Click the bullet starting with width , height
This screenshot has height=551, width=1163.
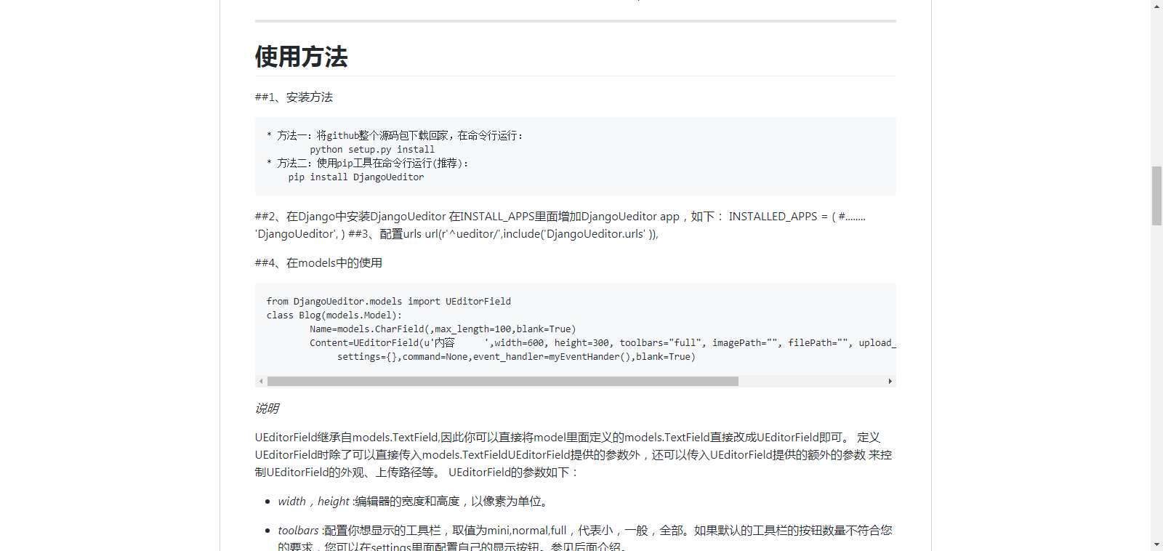(415, 501)
